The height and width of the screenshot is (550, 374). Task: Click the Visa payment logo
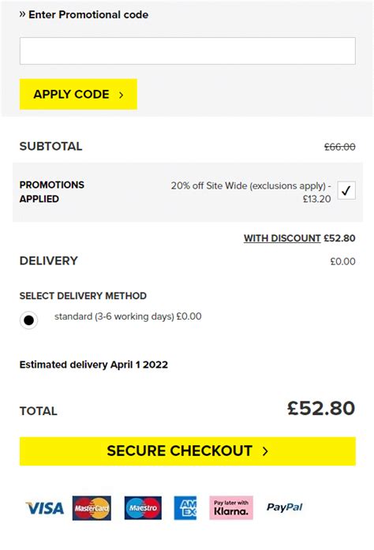tap(45, 508)
